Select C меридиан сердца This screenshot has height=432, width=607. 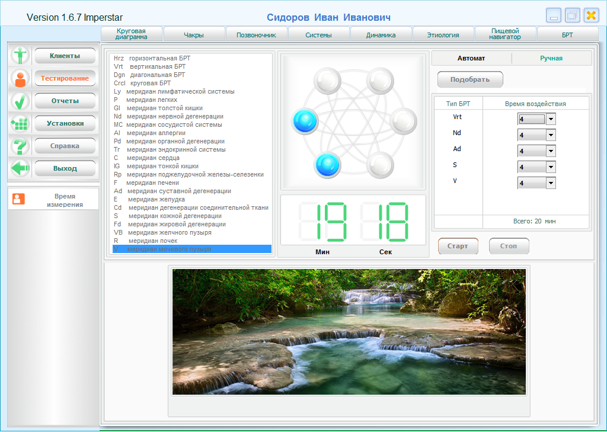point(192,158)
